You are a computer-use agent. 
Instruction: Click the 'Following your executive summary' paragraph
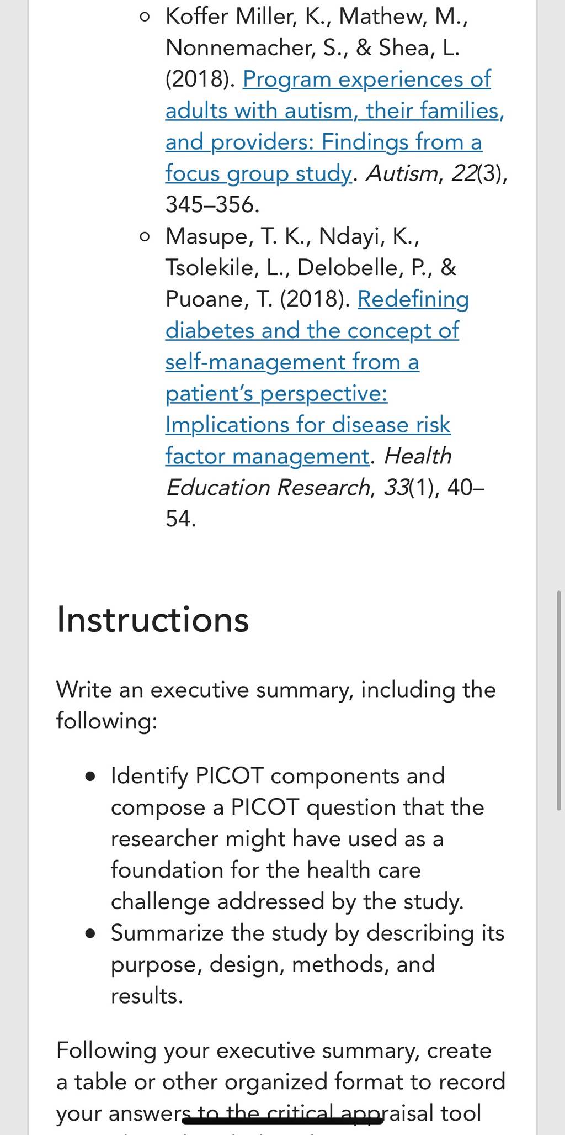(x=281, y=1081)
